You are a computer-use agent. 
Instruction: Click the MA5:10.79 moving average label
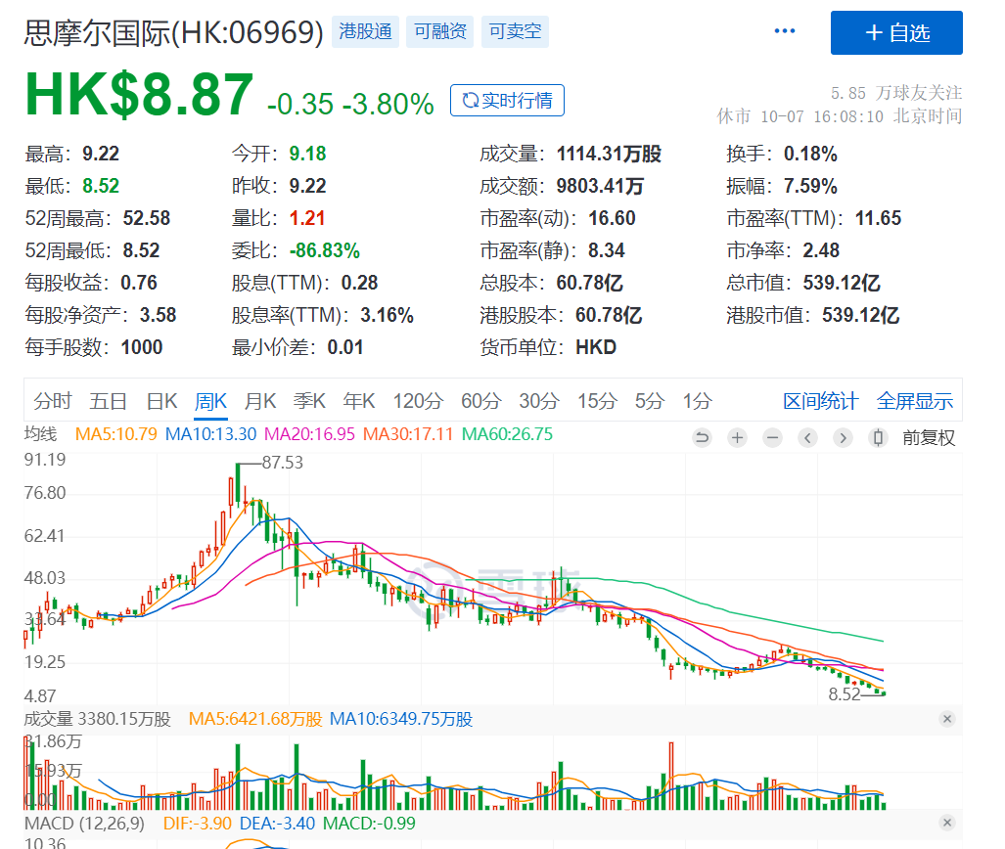[116, 434]
